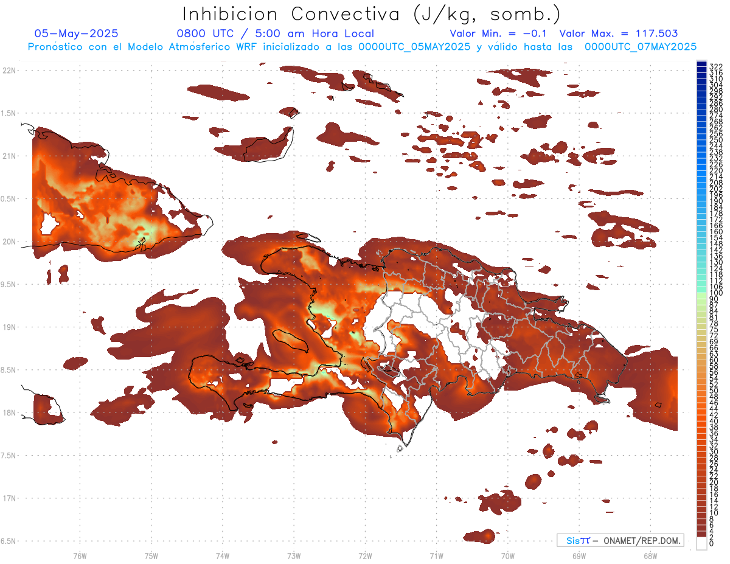Click the '74W' longitude label
The height and width of the screenshot is (564, 730).
tap(223, 555)
